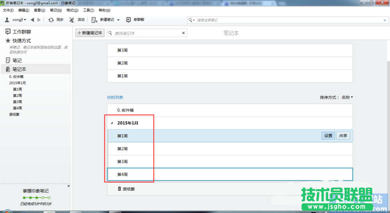Open the 工具 menu
Viewport: 390px width, 213px height.
(88, 10)
